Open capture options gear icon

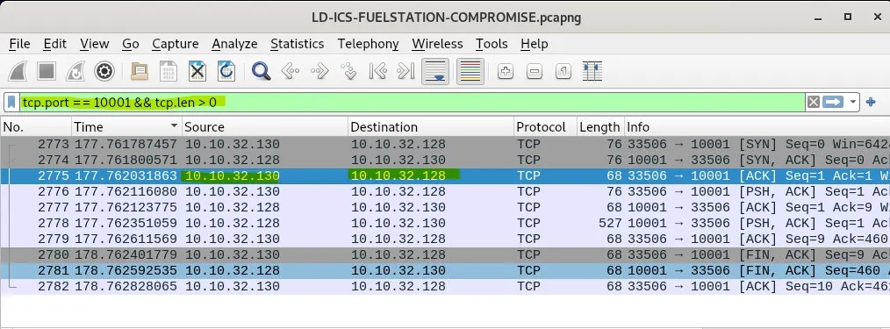click(104, 71)
